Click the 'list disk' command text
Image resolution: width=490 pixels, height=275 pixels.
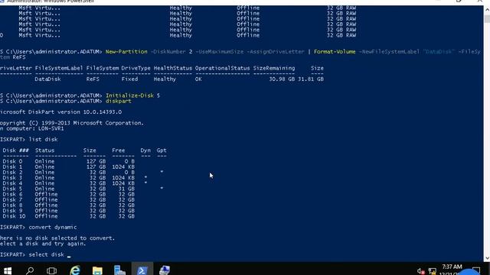click(43, 139)
